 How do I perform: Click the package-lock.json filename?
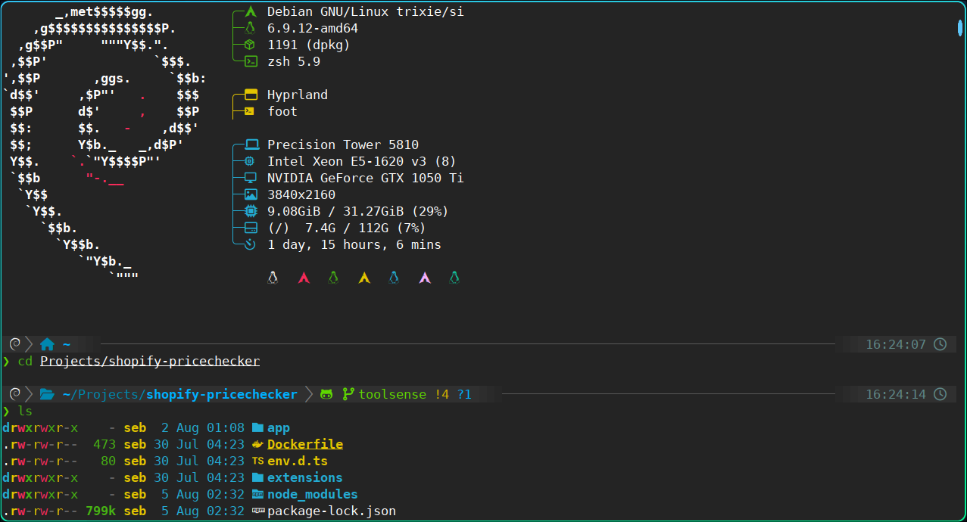[331, 511]
